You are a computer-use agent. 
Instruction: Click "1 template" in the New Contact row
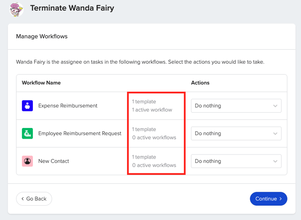144,157
